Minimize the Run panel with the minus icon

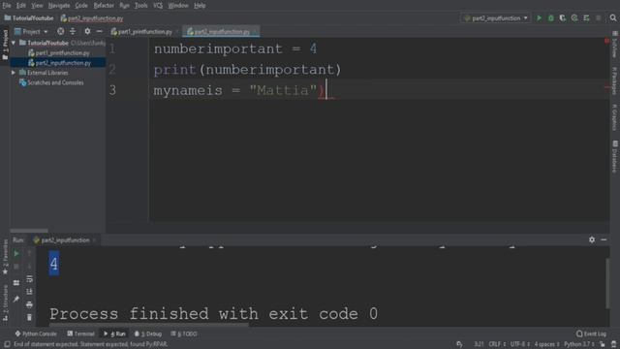[604, 239]
